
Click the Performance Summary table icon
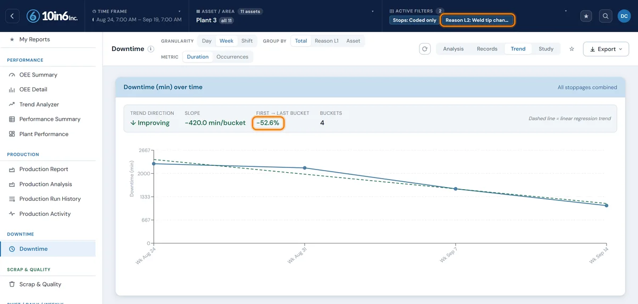pyautogui.click(x=12, y=120)
